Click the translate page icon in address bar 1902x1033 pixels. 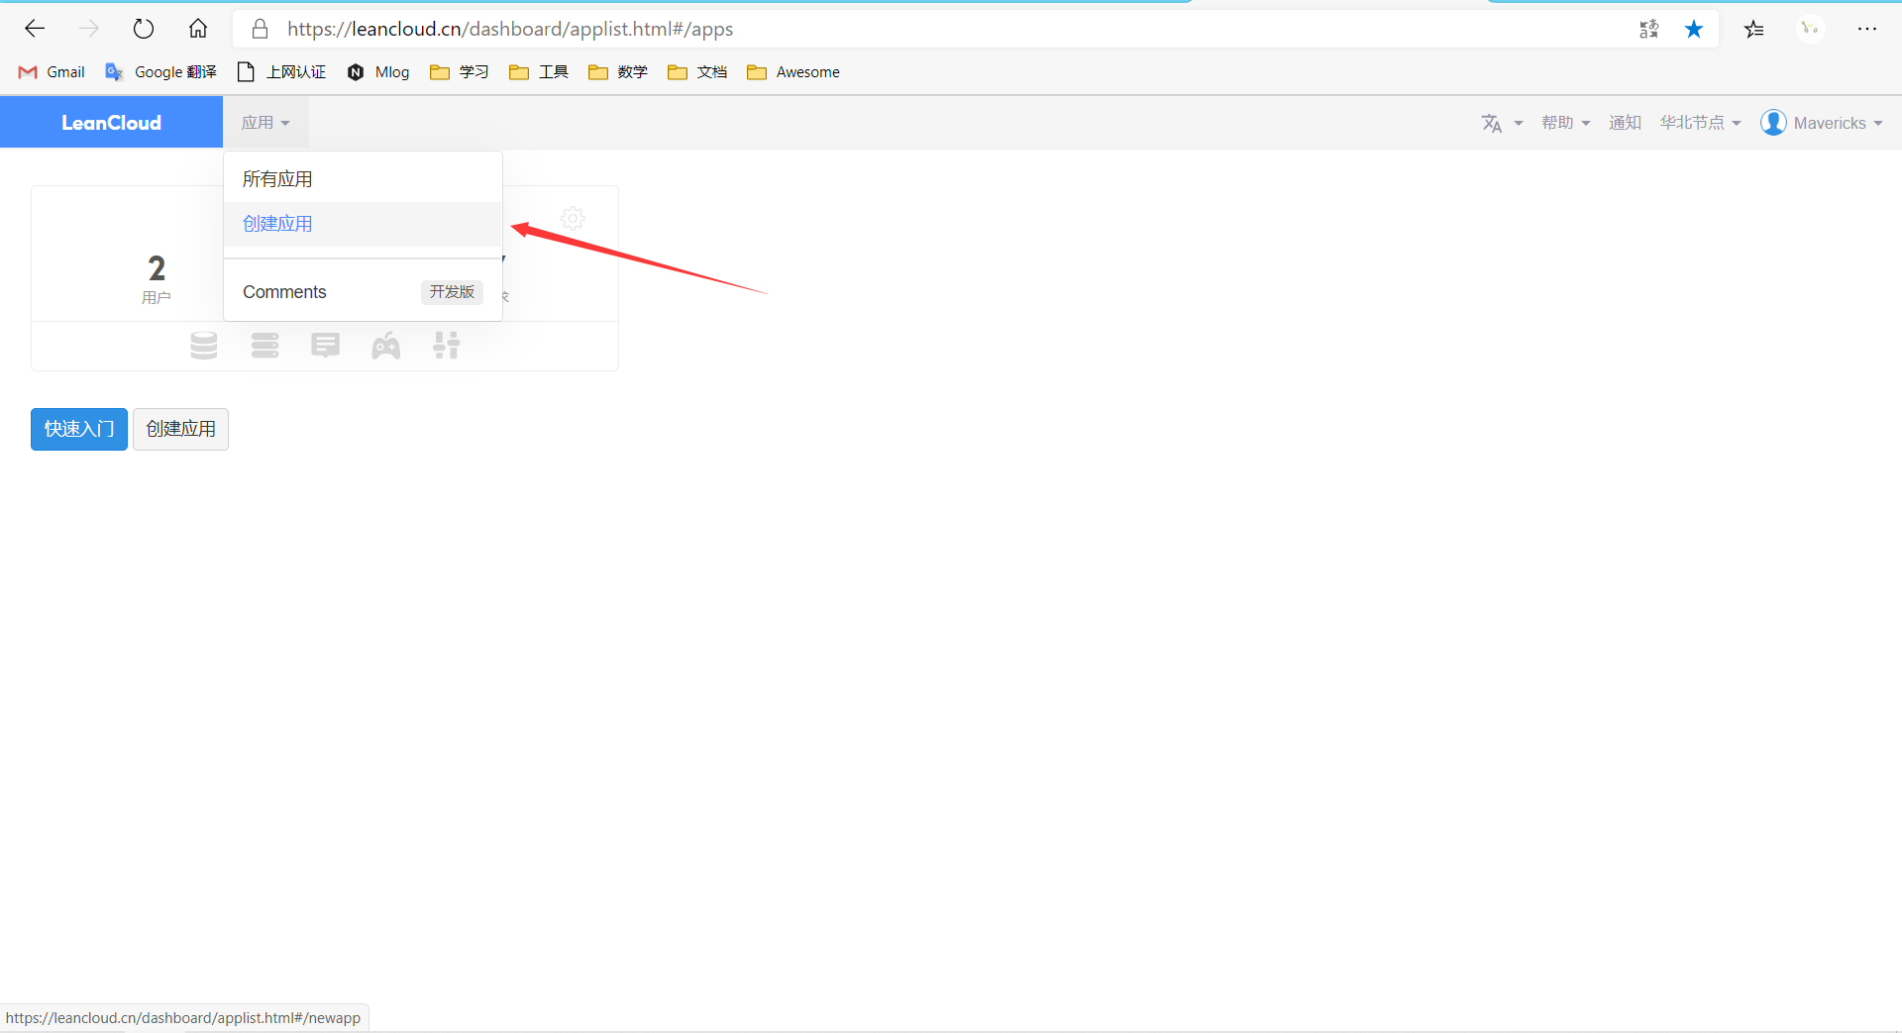[x=1648, y=29]
